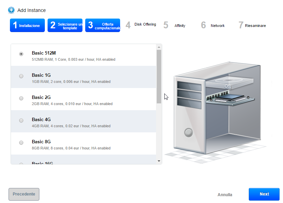Select the Basic 8G radio button

click(21, 143)
